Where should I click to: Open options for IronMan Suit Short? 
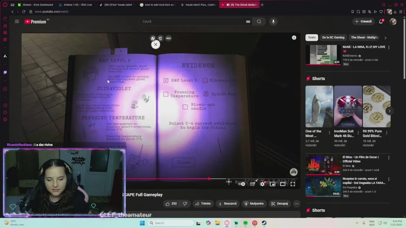(358, 133)
